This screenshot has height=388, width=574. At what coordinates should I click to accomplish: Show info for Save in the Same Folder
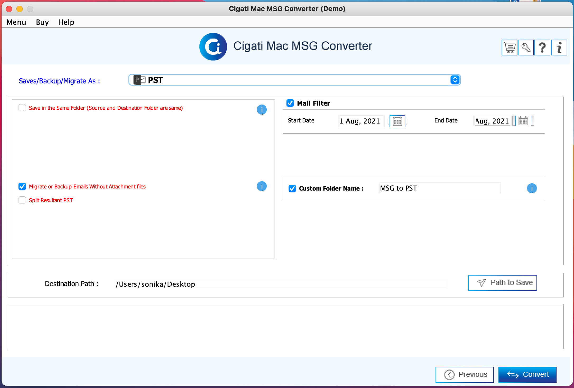(262, 109)
